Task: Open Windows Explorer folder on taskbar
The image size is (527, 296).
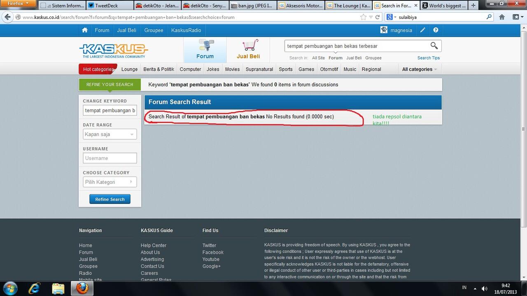Action: pos(58,288)
